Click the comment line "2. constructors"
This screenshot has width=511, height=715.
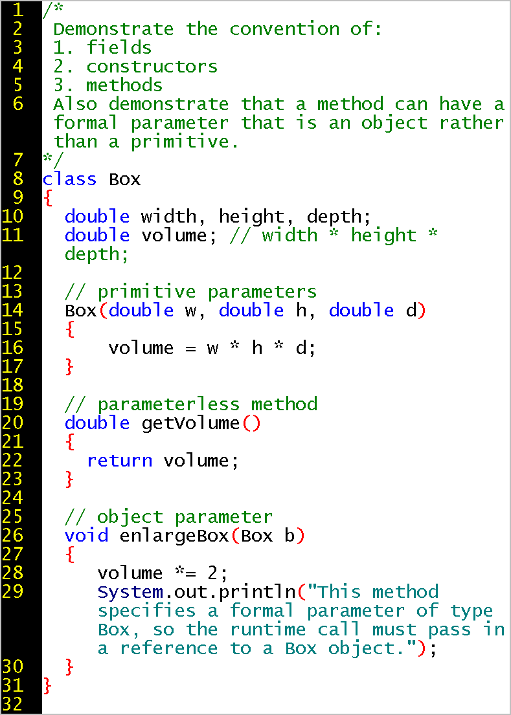pos(135,67)
